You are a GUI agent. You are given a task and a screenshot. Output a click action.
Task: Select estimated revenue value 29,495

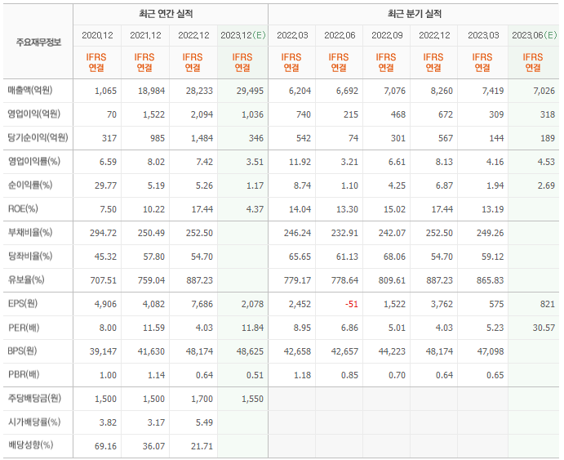(250, 91)
